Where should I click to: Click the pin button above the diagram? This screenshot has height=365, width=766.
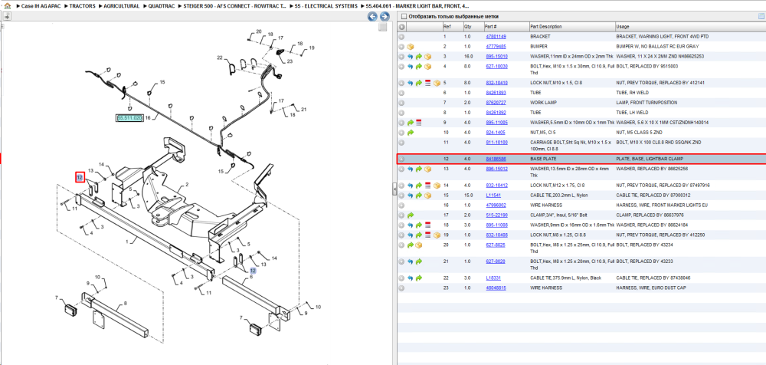7,17
